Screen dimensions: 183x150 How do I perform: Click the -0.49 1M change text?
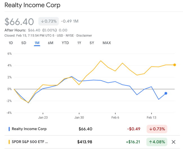coord(70,21)
